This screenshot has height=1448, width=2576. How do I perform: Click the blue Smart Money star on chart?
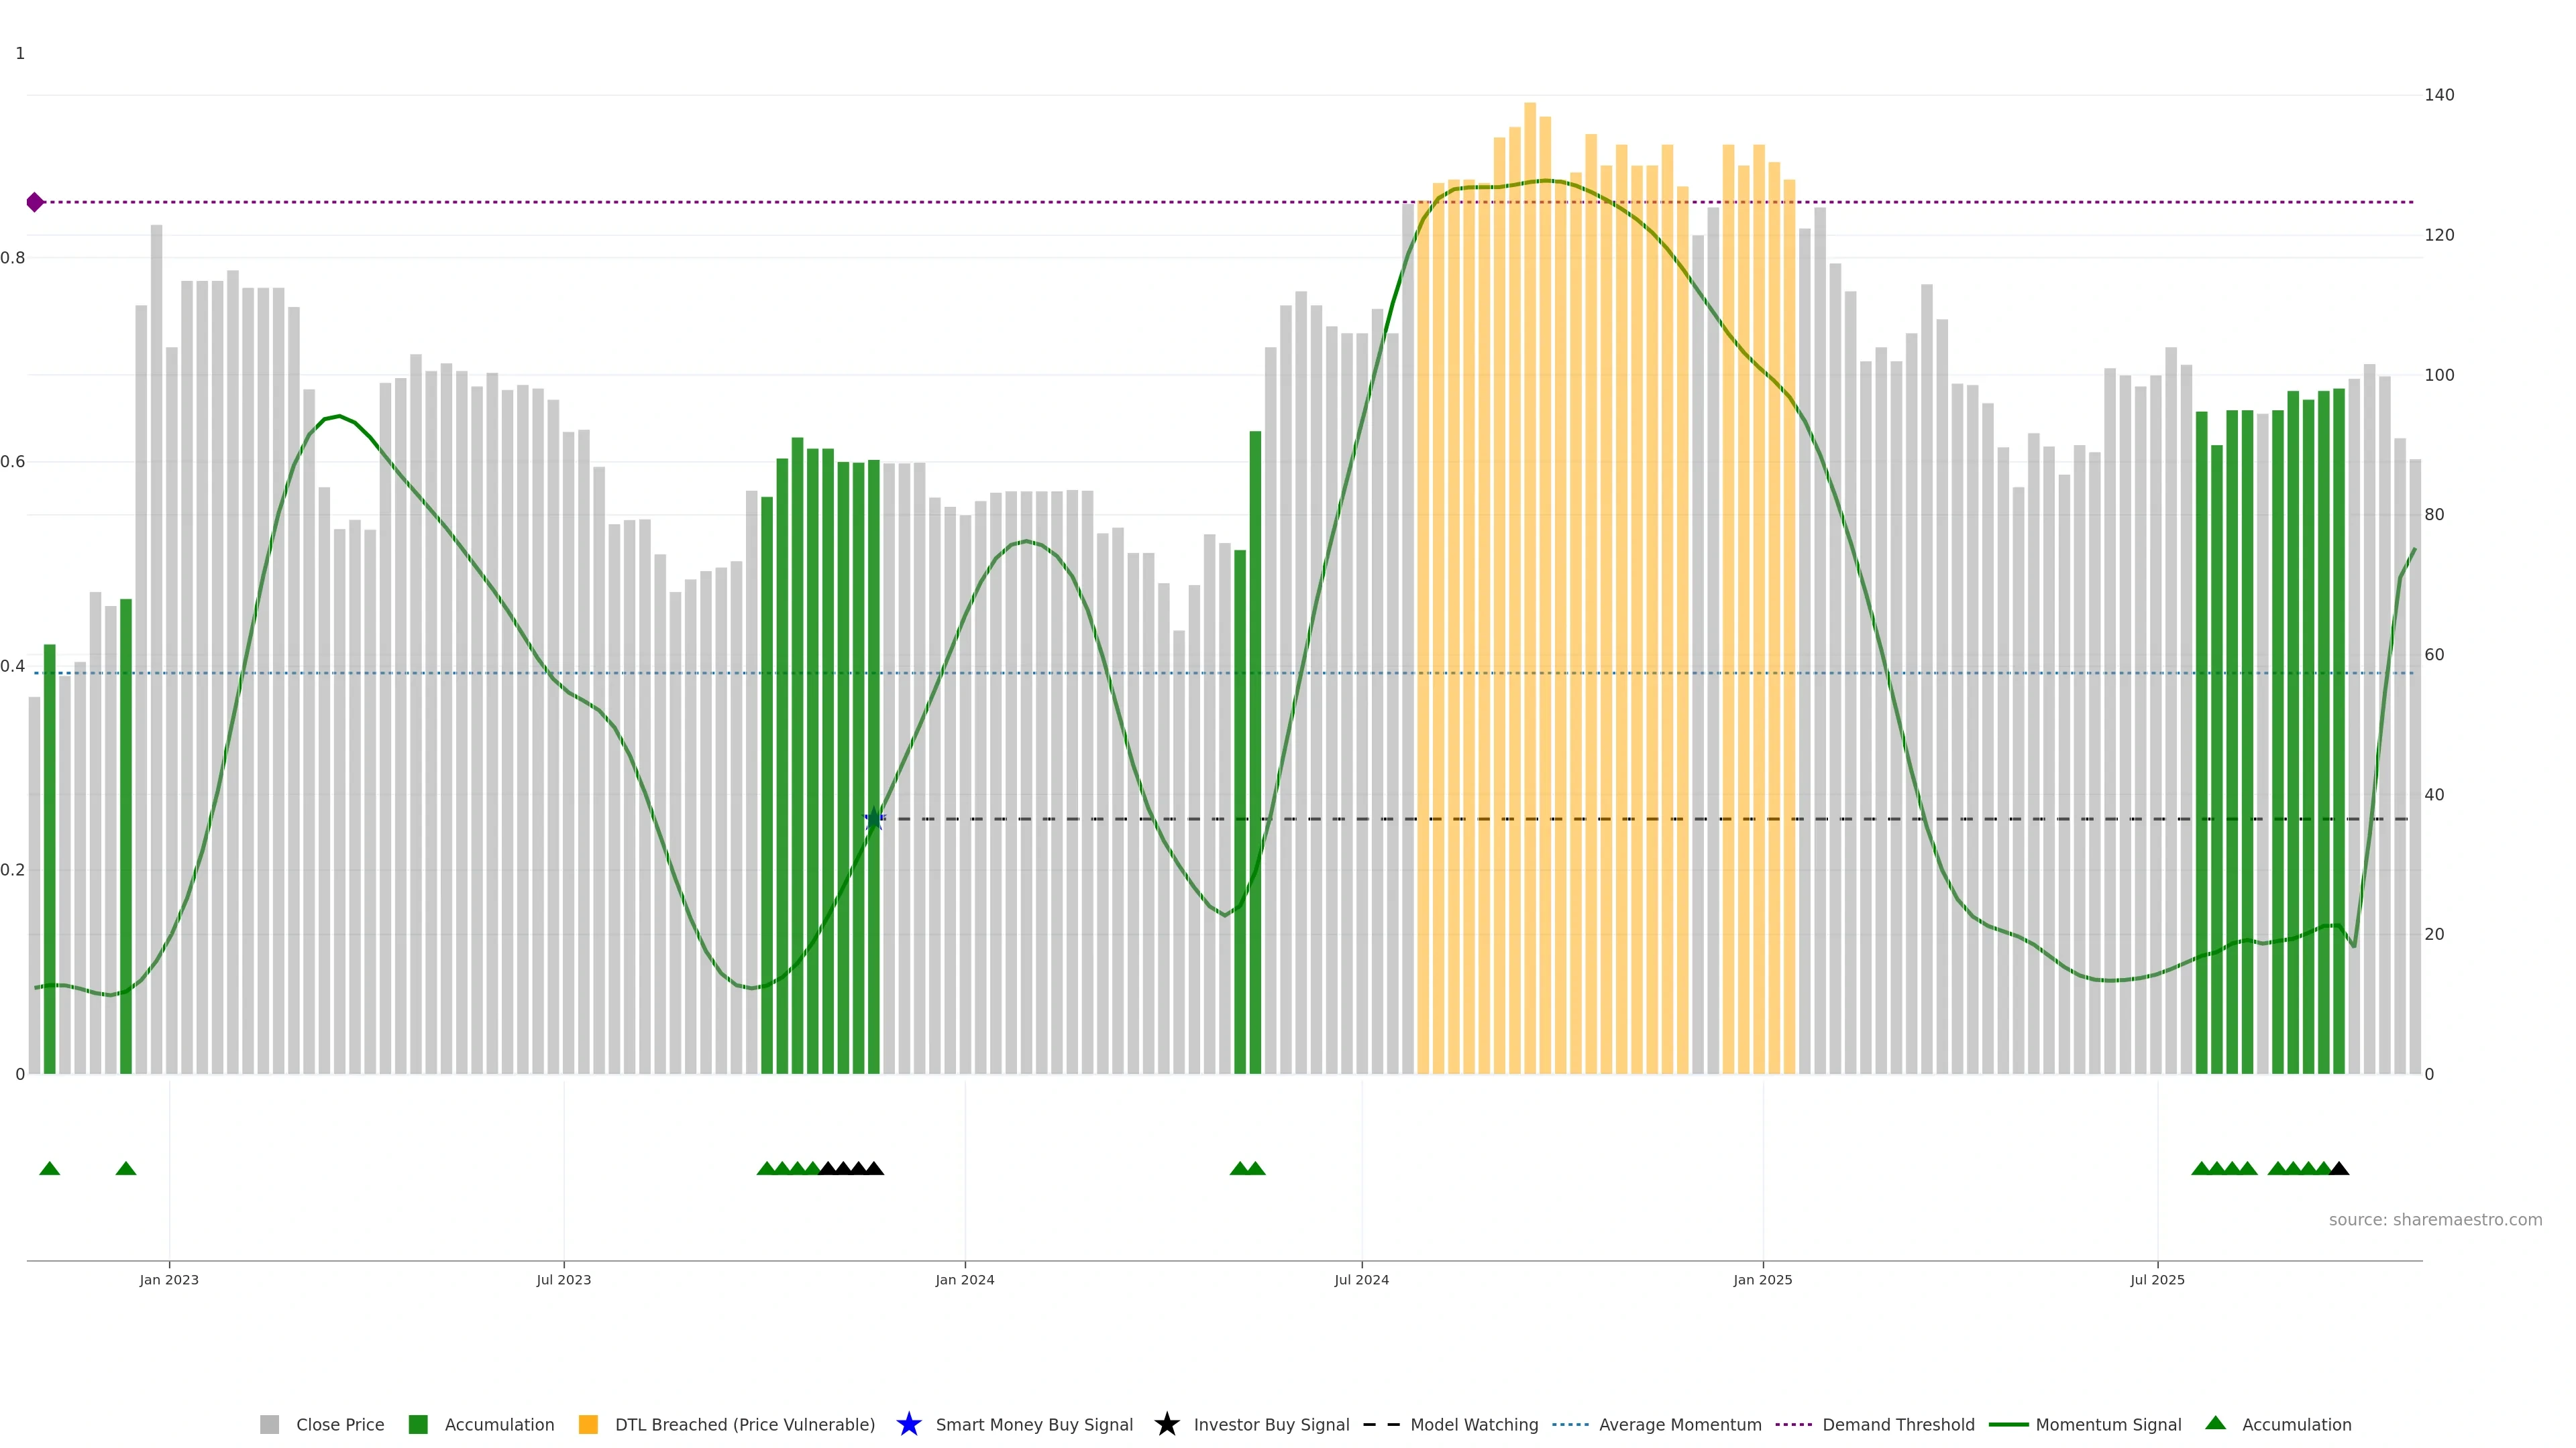coord(874,819)
